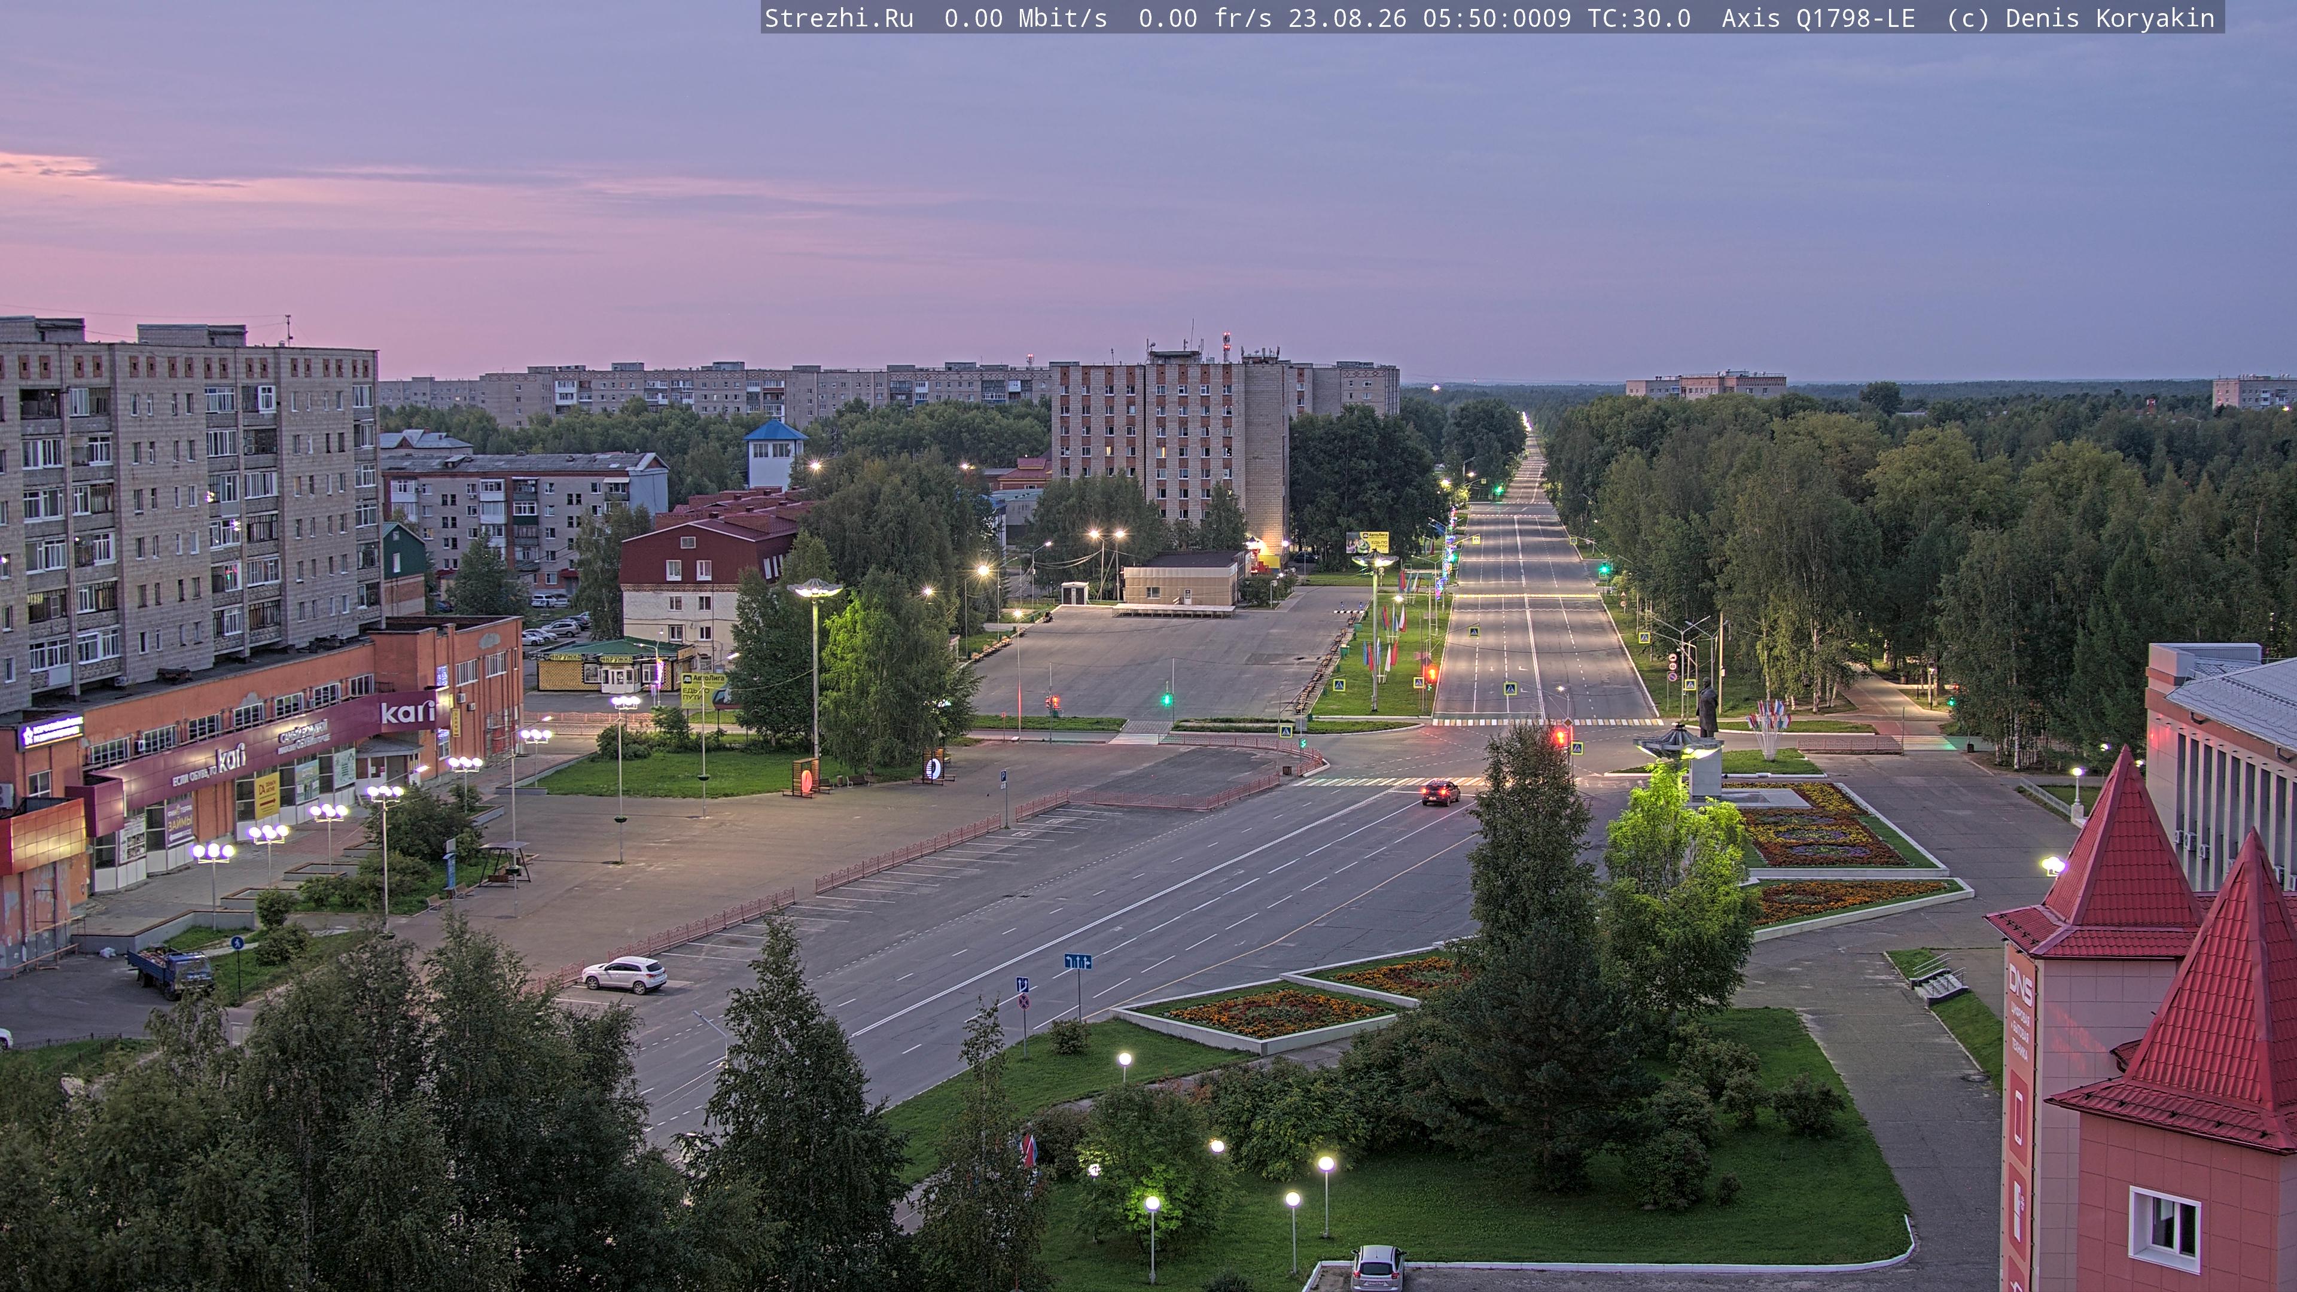Click the "05:50:0009" time stamp
Image resolution: width=2297 pixels, height=1292 pixels.
(x=1496, y=19)
